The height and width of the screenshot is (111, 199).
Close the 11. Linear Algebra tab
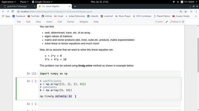(69, 6)
